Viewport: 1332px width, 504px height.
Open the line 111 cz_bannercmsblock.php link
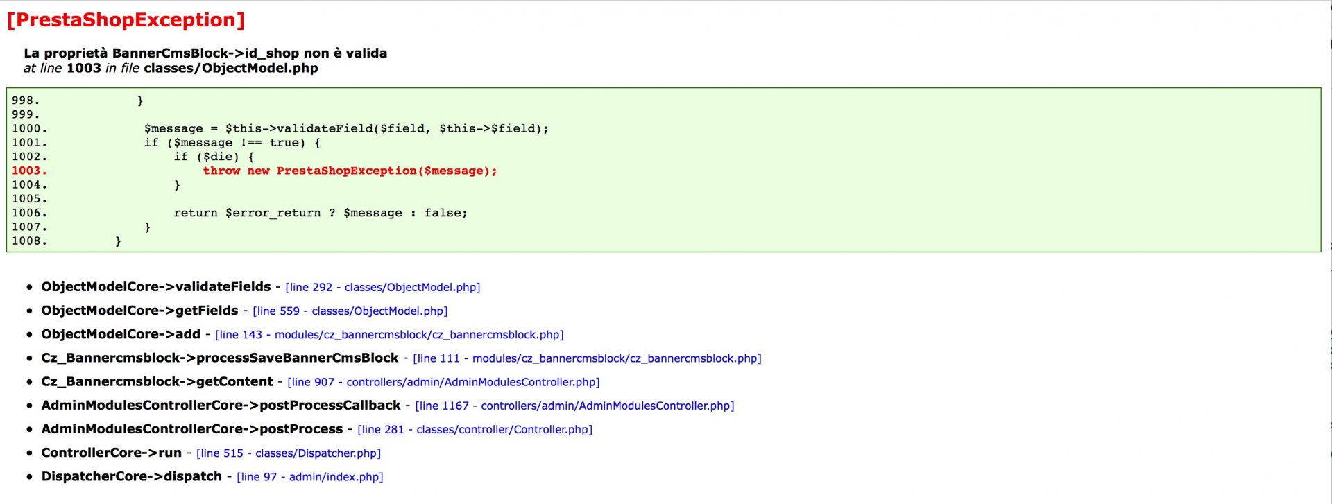pyautogui.click(x=587, y=358)
